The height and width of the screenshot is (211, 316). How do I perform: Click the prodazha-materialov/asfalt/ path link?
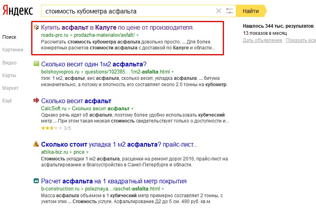pyautogui.click(x=104, y=35)
